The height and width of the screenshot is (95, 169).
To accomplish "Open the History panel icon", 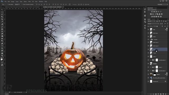I will pos(145,9).
